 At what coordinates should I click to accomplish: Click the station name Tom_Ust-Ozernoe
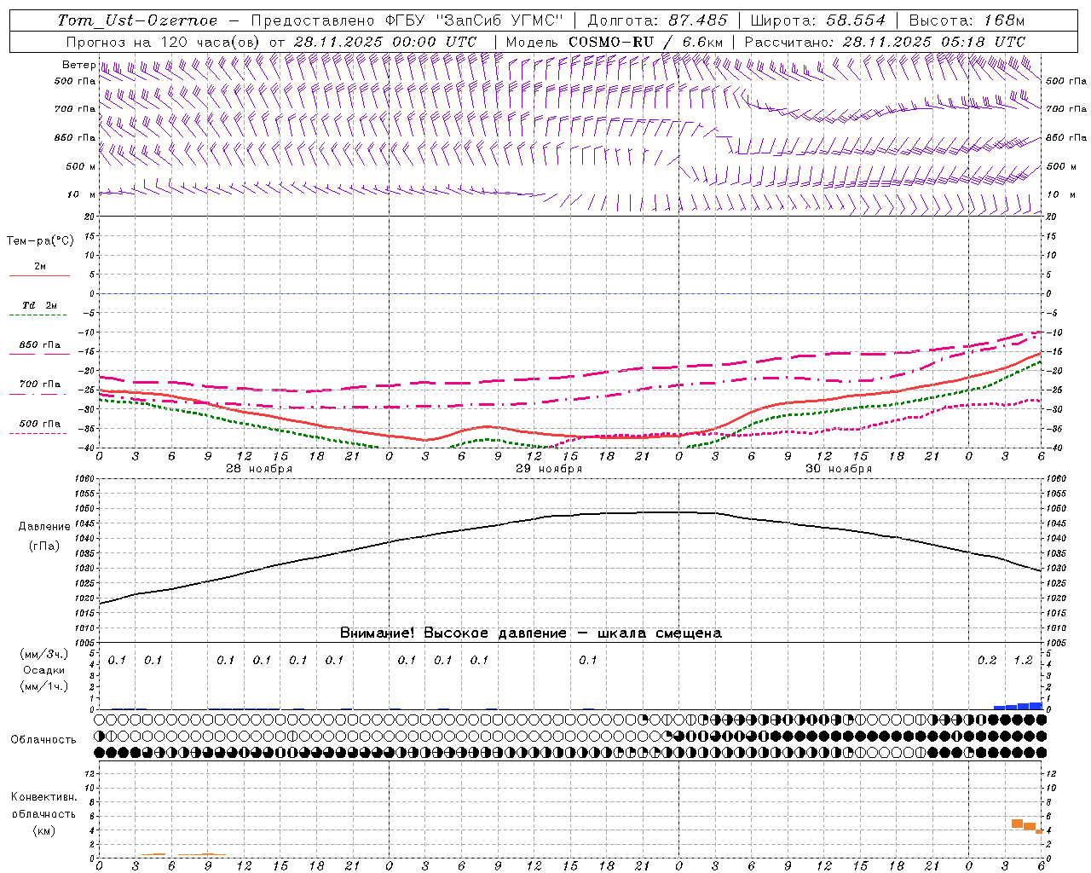coord(137,20)
